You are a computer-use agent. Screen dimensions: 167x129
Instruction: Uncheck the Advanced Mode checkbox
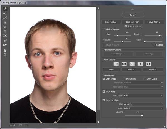(x=126, y=26)
